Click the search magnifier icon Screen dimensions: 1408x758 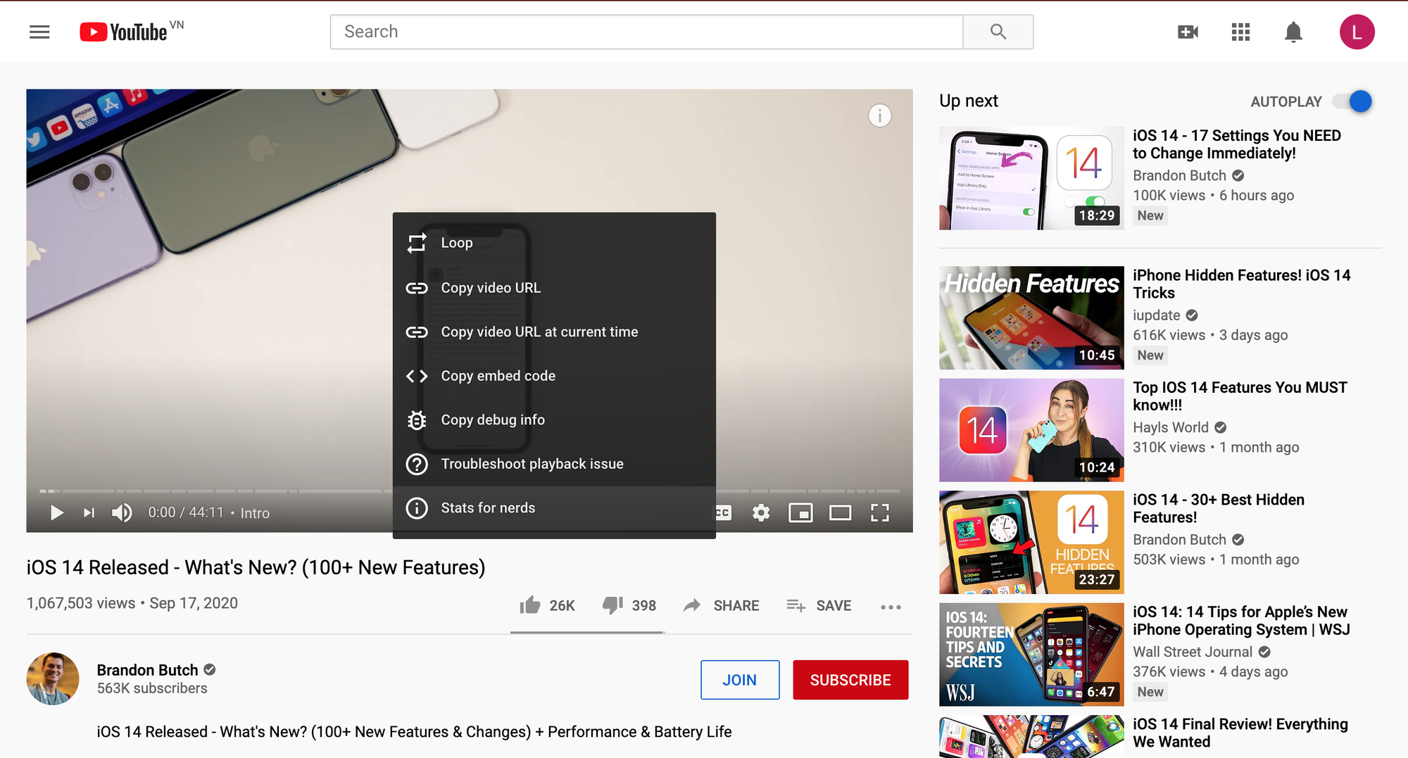point(998,31)
